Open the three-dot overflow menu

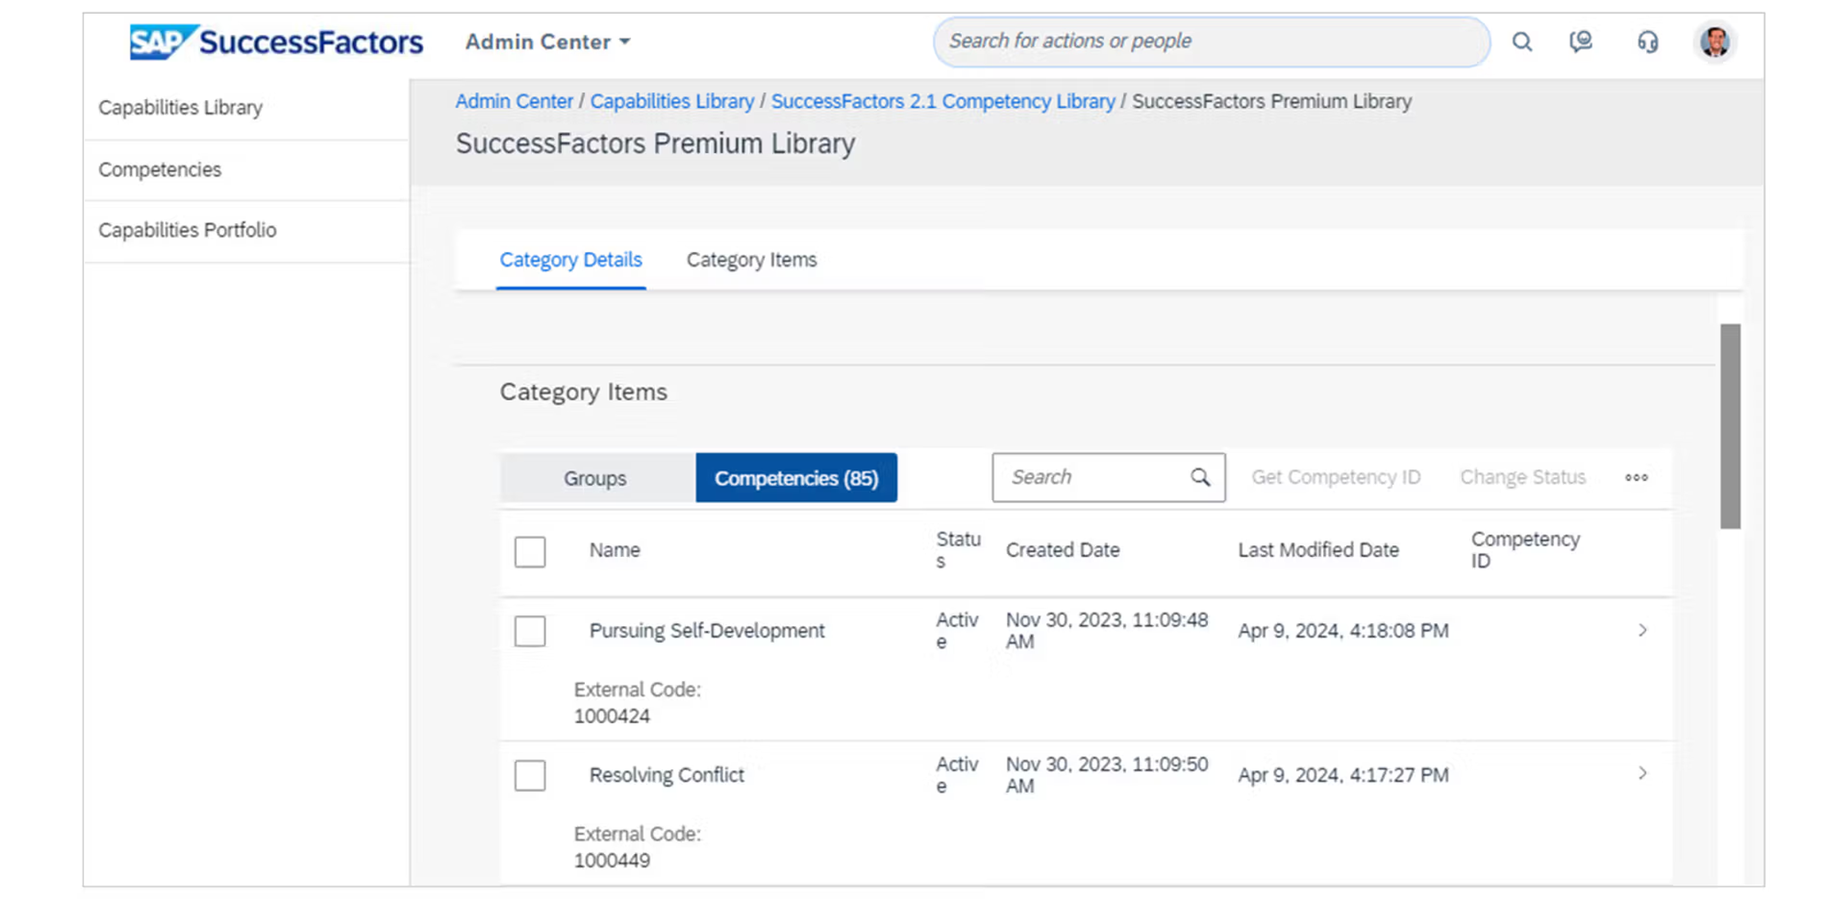[1636, 477]
